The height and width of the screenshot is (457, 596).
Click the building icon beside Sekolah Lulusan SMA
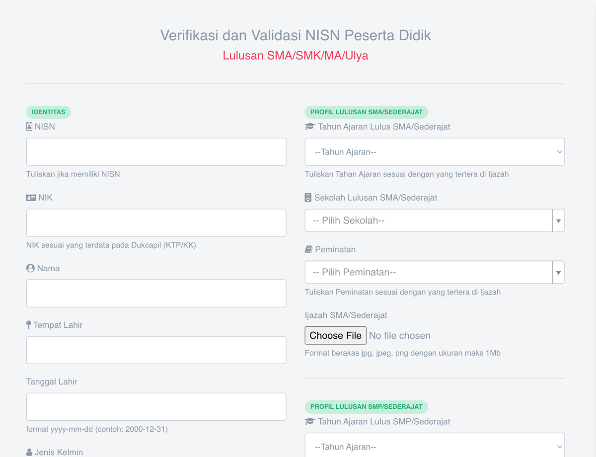click(x=309, y=197)
